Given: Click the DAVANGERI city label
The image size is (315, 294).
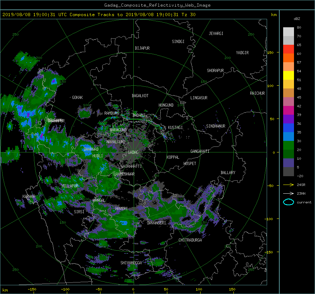Looking at the screenshot, I should [156, 223].
